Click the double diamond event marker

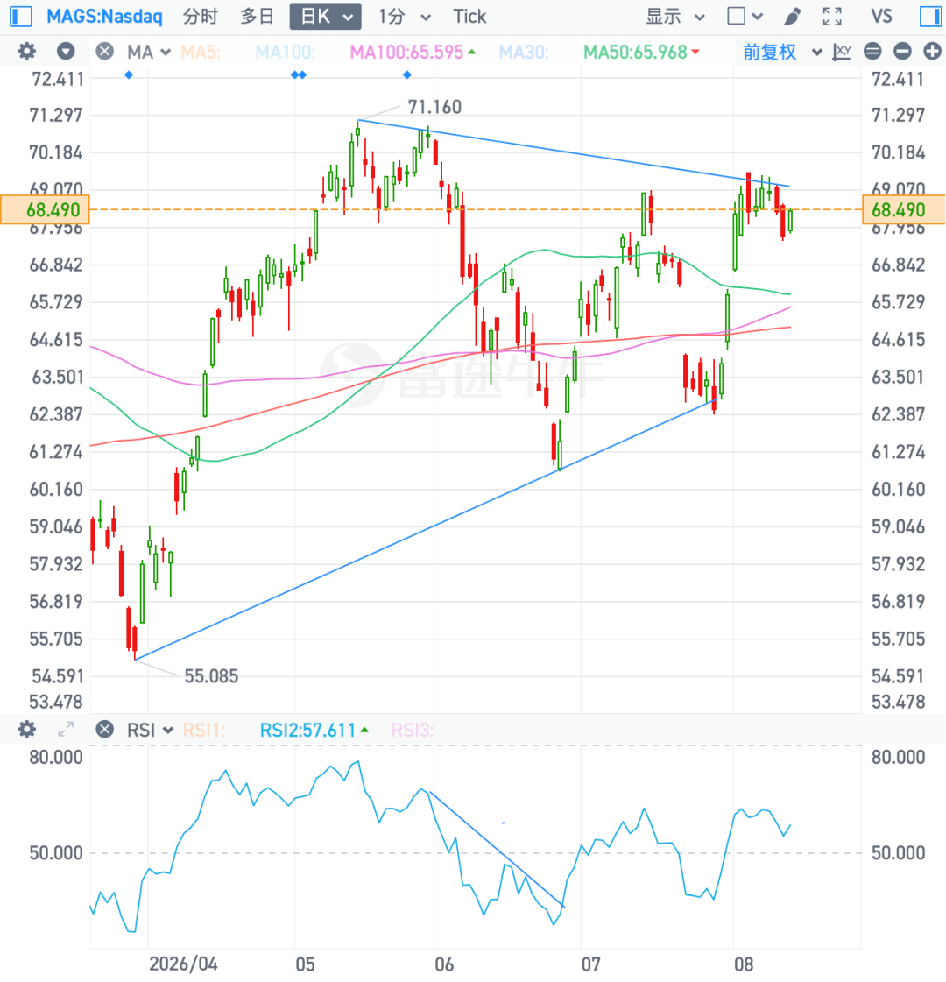coord(299,75)
